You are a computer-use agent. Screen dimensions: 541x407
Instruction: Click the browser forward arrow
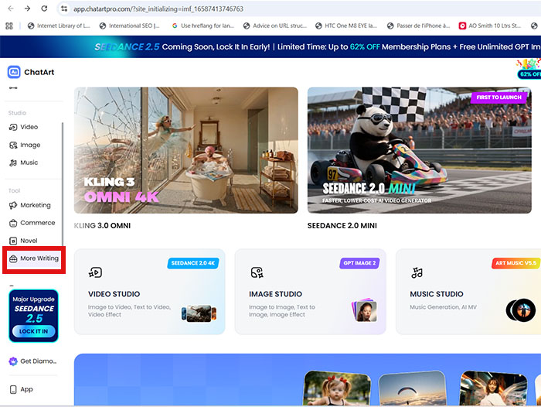(27, 9)
